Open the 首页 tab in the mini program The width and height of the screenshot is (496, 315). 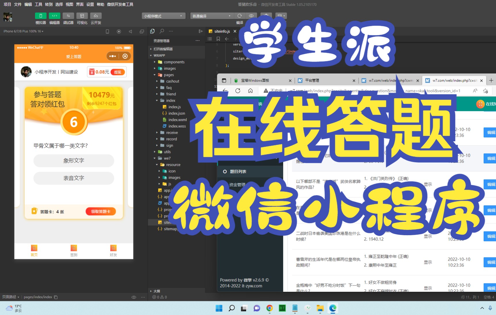[34, 251]
